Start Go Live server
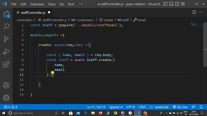 coord(180,107)
